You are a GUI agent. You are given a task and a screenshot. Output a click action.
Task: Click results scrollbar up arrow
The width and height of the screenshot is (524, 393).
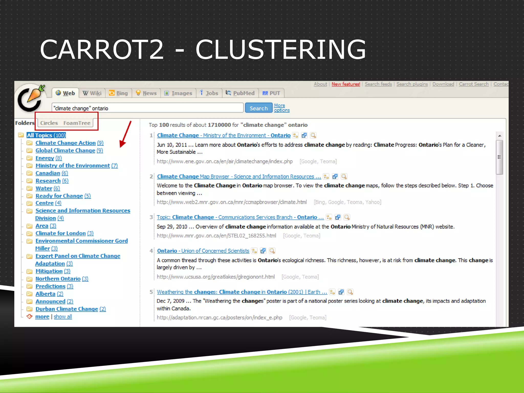pyautogui.click(x=499, y=136)
